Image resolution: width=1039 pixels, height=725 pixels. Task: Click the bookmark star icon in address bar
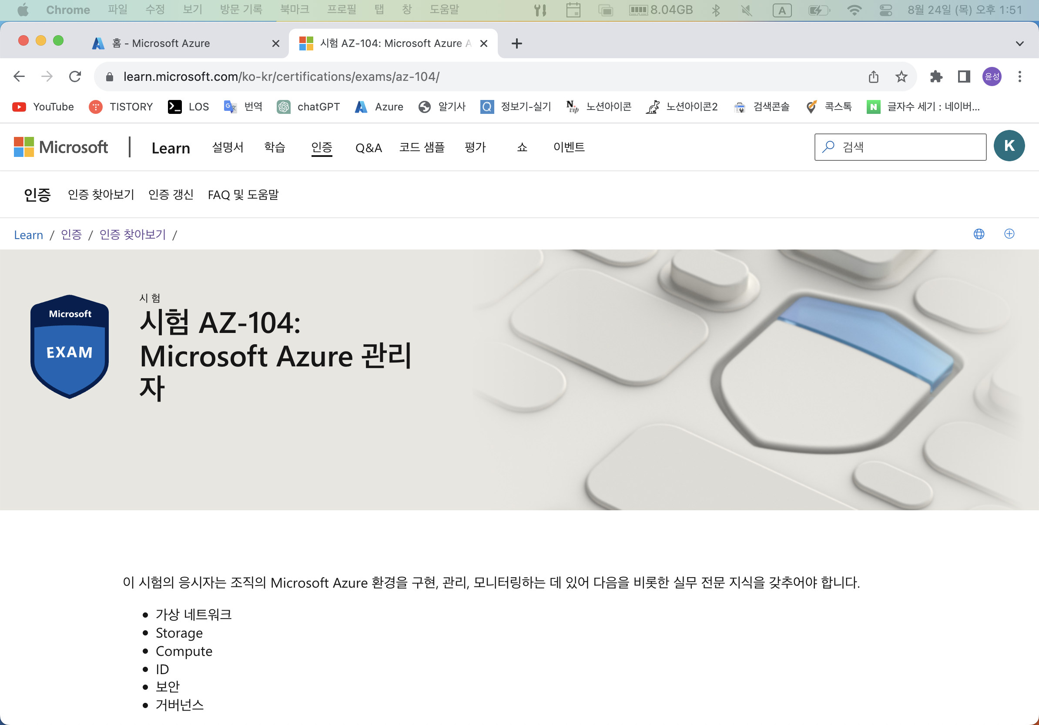[901, 77]
